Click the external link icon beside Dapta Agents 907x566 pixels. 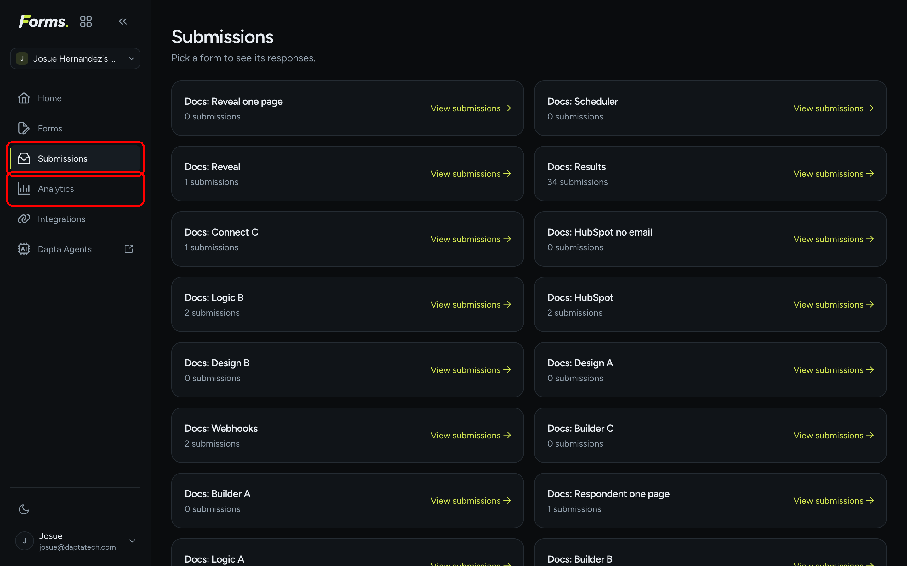coord(128,249)
